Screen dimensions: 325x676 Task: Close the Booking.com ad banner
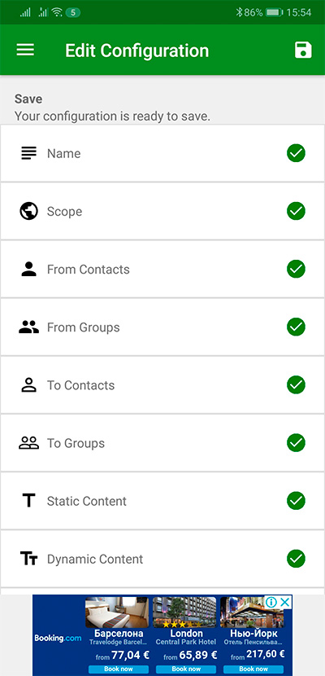coord(284,602)
